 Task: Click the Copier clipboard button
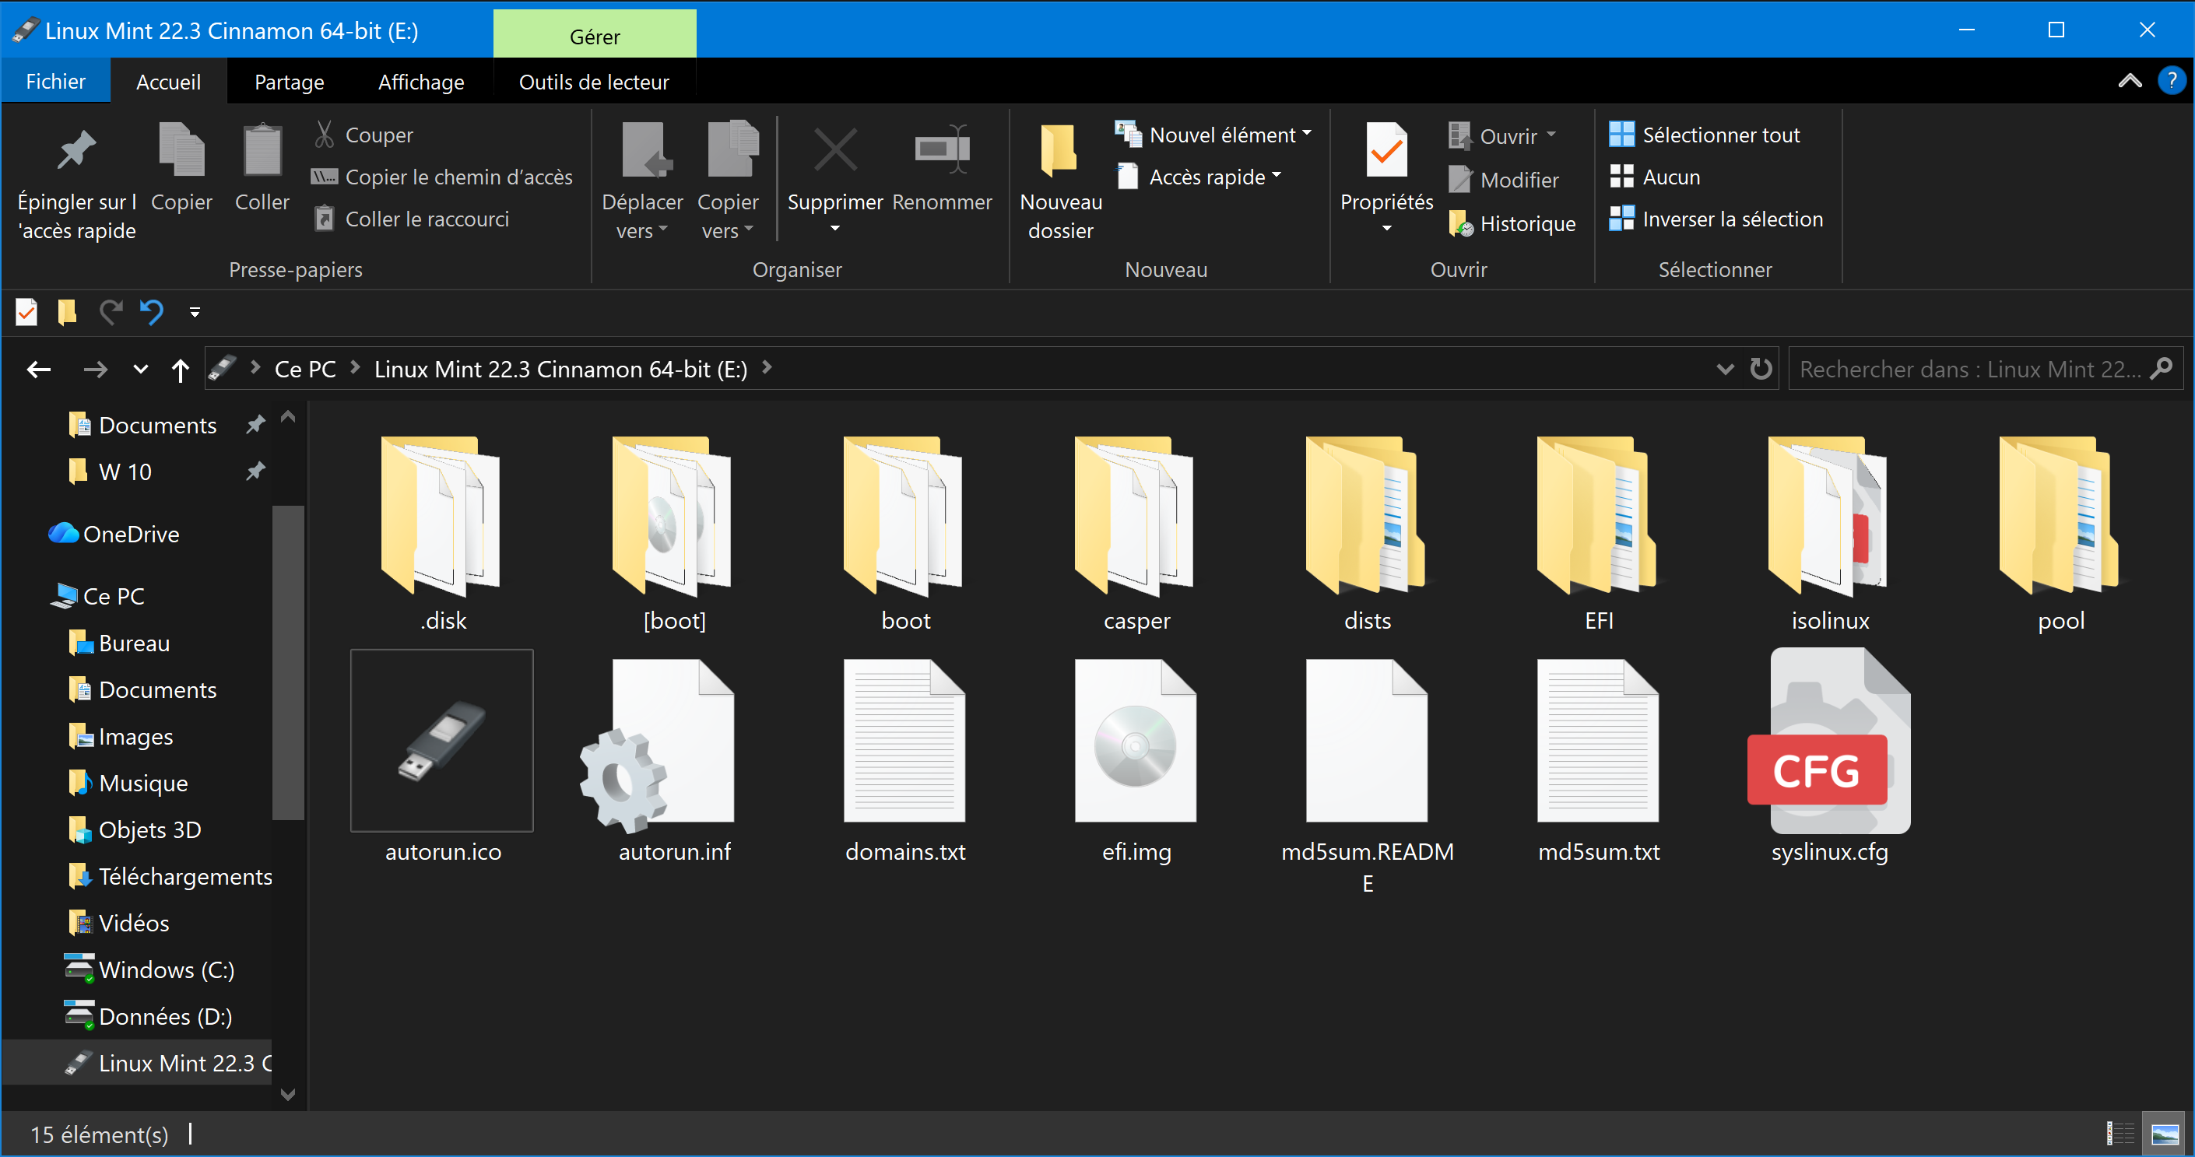[181, 168]
